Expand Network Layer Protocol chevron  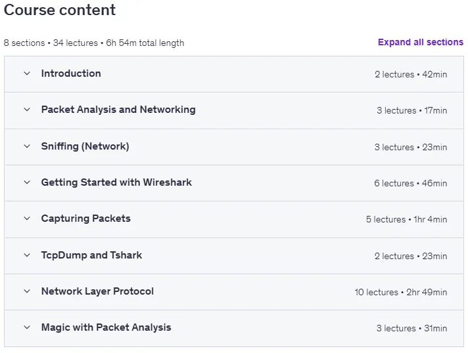[x=27, y=291]
